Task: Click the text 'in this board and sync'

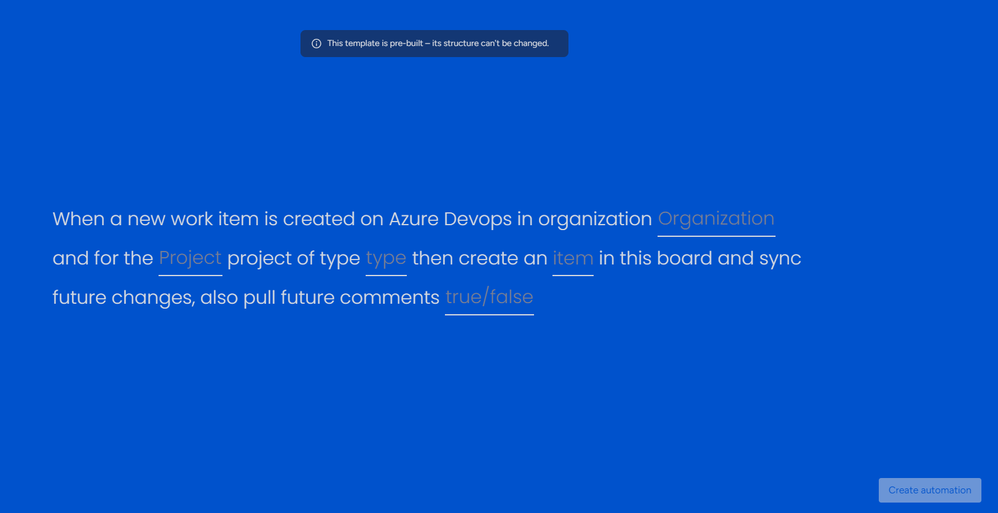Action: [x=700, y=258]
